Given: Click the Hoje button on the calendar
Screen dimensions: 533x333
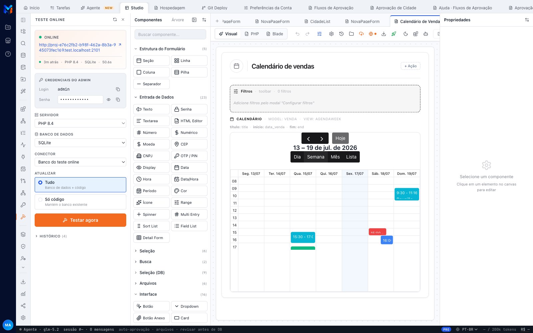Looking at the screenshot, I should click(340, 138).
